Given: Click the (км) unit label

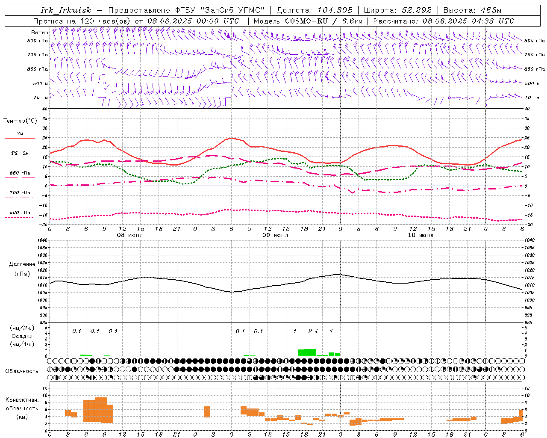Looking at the screenshot, I should tap(22, 416).
